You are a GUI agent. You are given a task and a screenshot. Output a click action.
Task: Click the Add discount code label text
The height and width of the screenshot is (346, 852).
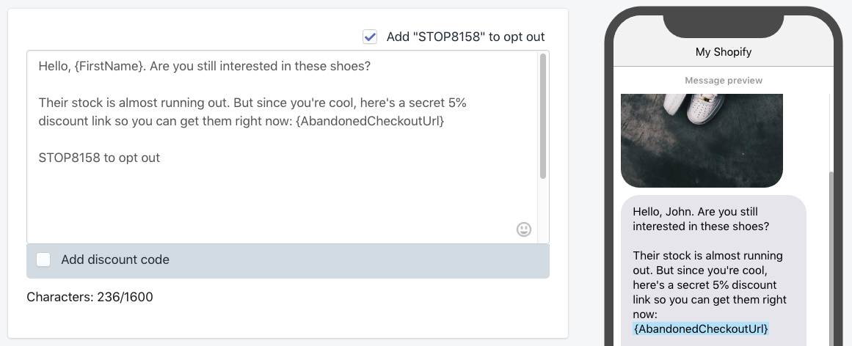(x=115, y=259)
